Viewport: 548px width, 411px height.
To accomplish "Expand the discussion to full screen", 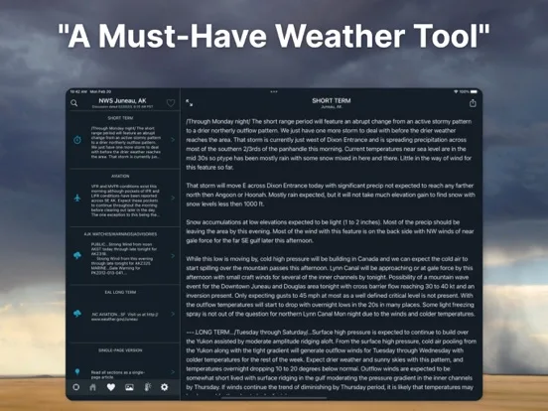I will coord(189,103).
